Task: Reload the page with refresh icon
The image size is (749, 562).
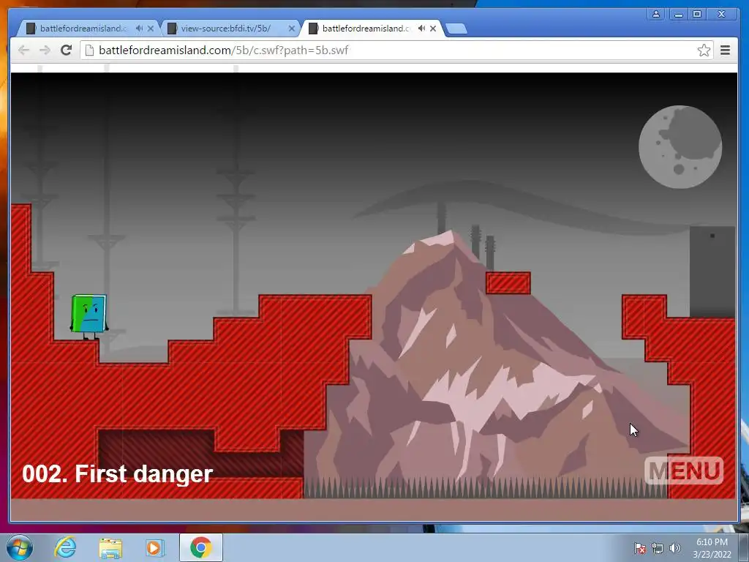Action: pyautogui.click(x=67, y=50)
